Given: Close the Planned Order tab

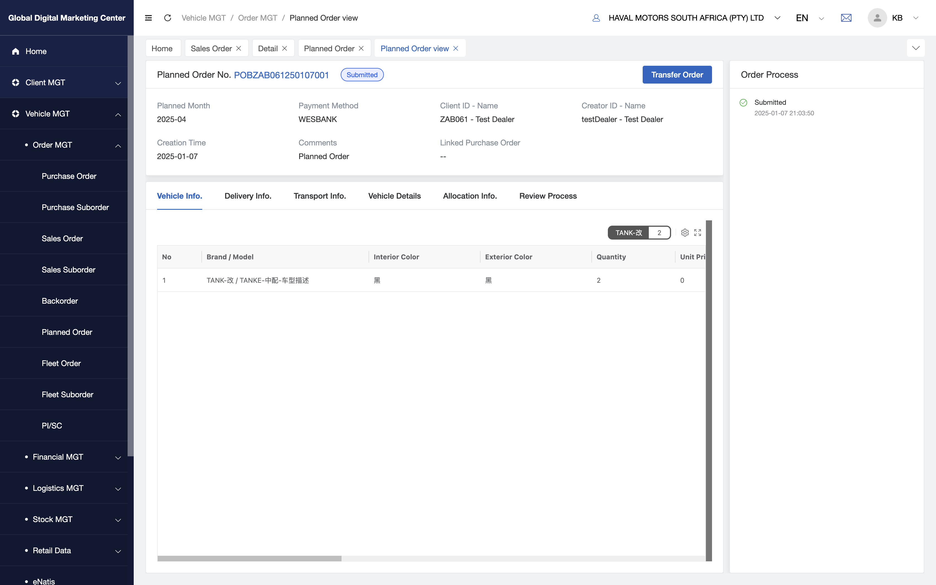Looking at the screenshot, I should (361, 48).
